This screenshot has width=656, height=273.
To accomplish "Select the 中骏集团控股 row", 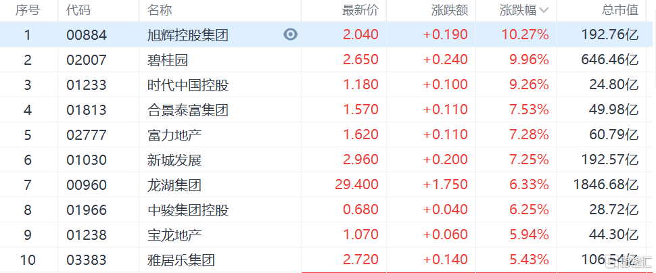I will point(328,210).
